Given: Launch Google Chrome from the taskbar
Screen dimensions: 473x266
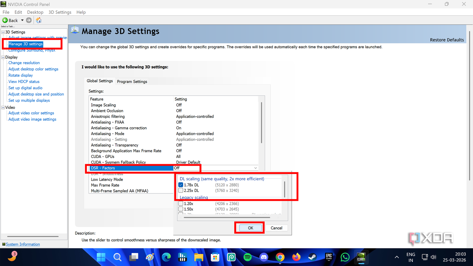Looking at the screenshot, I should (280, 257).
